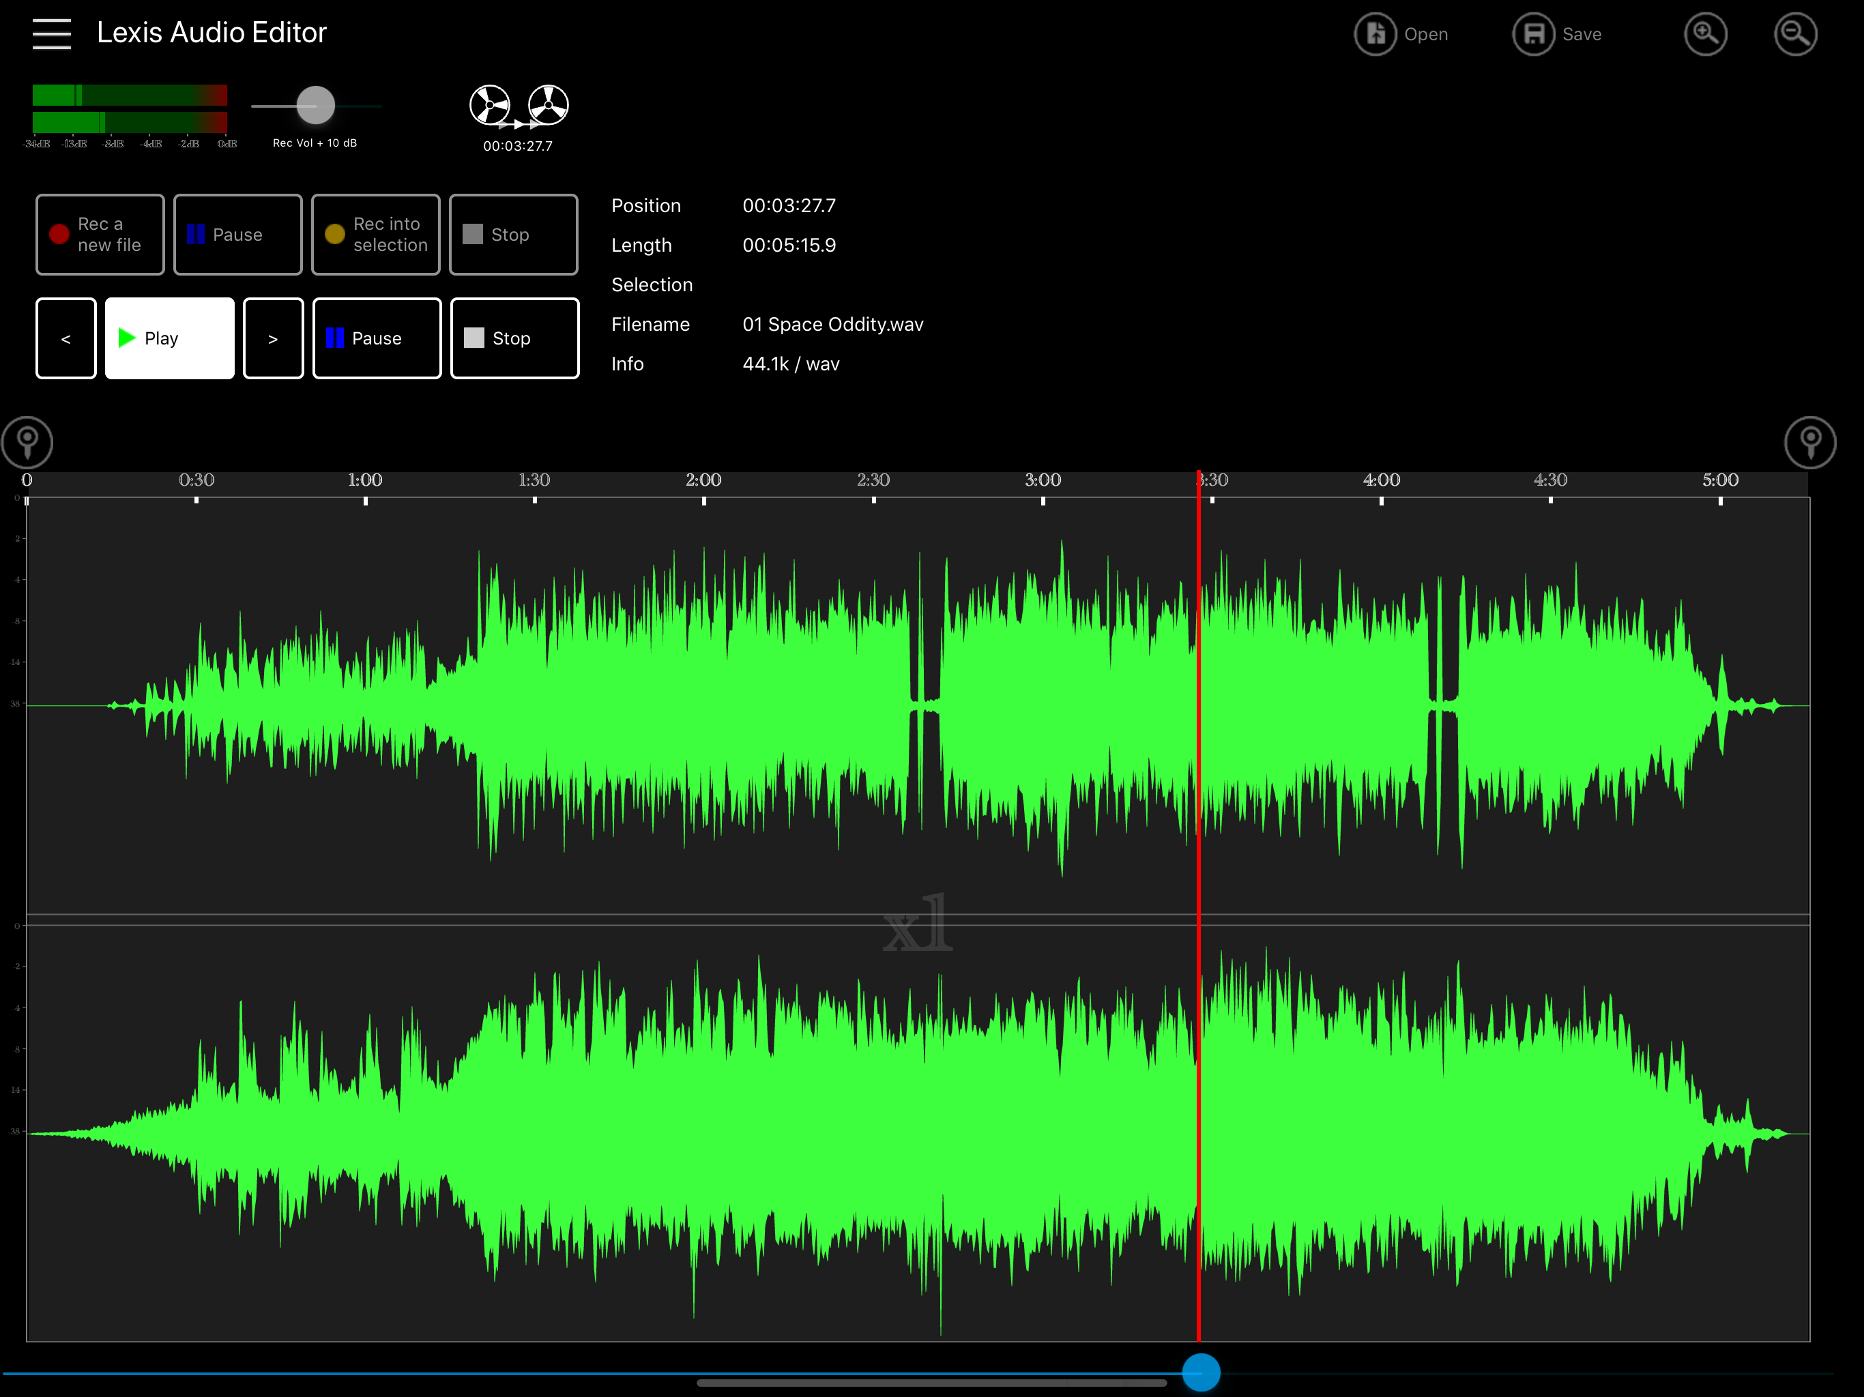
Task: Click the upper channel waveform
Action: (918, 706)
